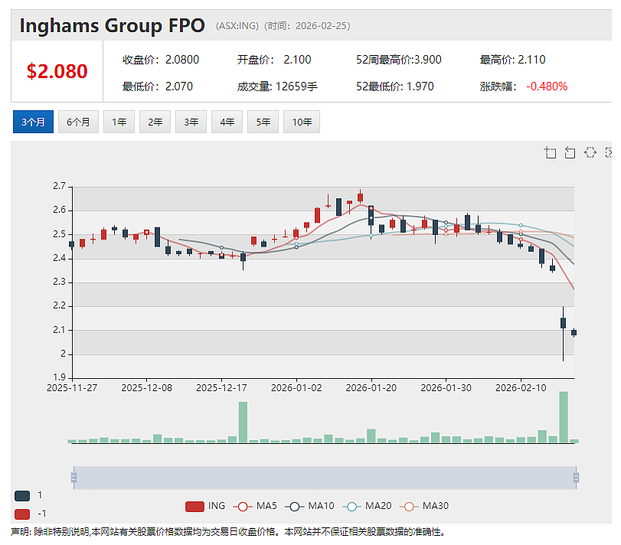Click the 52最低价: 1.970 value
The width and height of the screenshot is (621, 545).
pyautogui.click(x=395, y=86)
